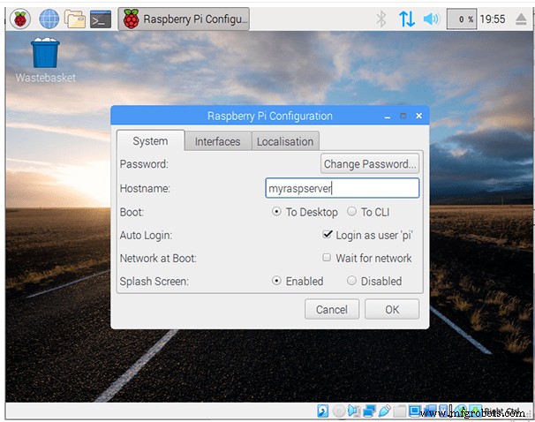Open the File Manager folders icon
Screen dimensions: 535x422
pos(75,19)
